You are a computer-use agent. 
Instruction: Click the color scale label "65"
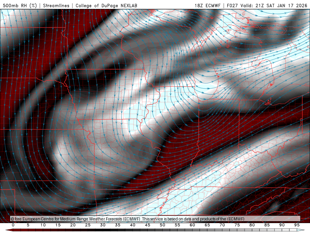[207, 225]
